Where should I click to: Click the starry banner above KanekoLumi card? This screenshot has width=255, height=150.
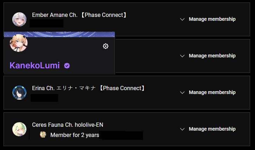click(x=59, y=34)
